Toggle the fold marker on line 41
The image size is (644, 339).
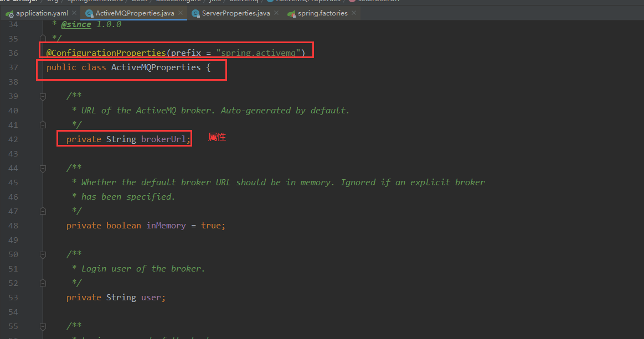pyautogui.click(x=43, y=125)
